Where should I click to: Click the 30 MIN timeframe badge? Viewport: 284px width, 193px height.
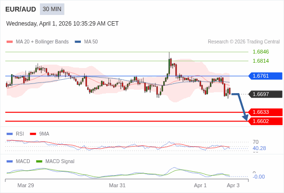(52, 9)
